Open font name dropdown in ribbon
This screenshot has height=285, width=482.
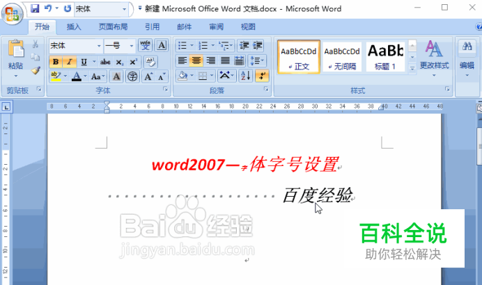click(x=99, y=46)
